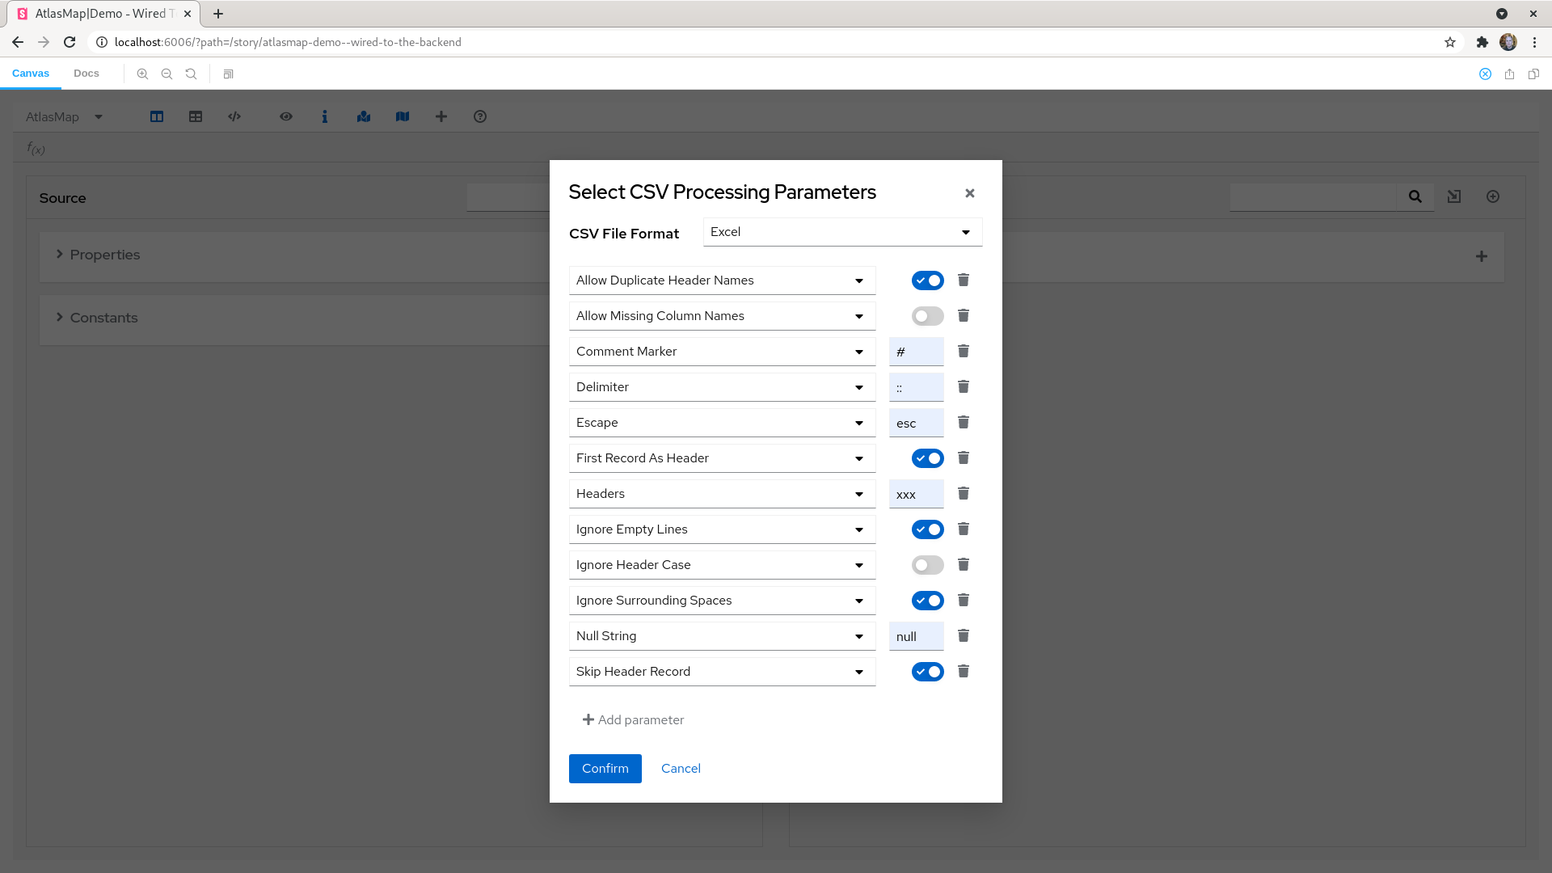This screenshot has height=873, width=1552.
Task: Click the plus icon to import mappings
Action: 441,116
